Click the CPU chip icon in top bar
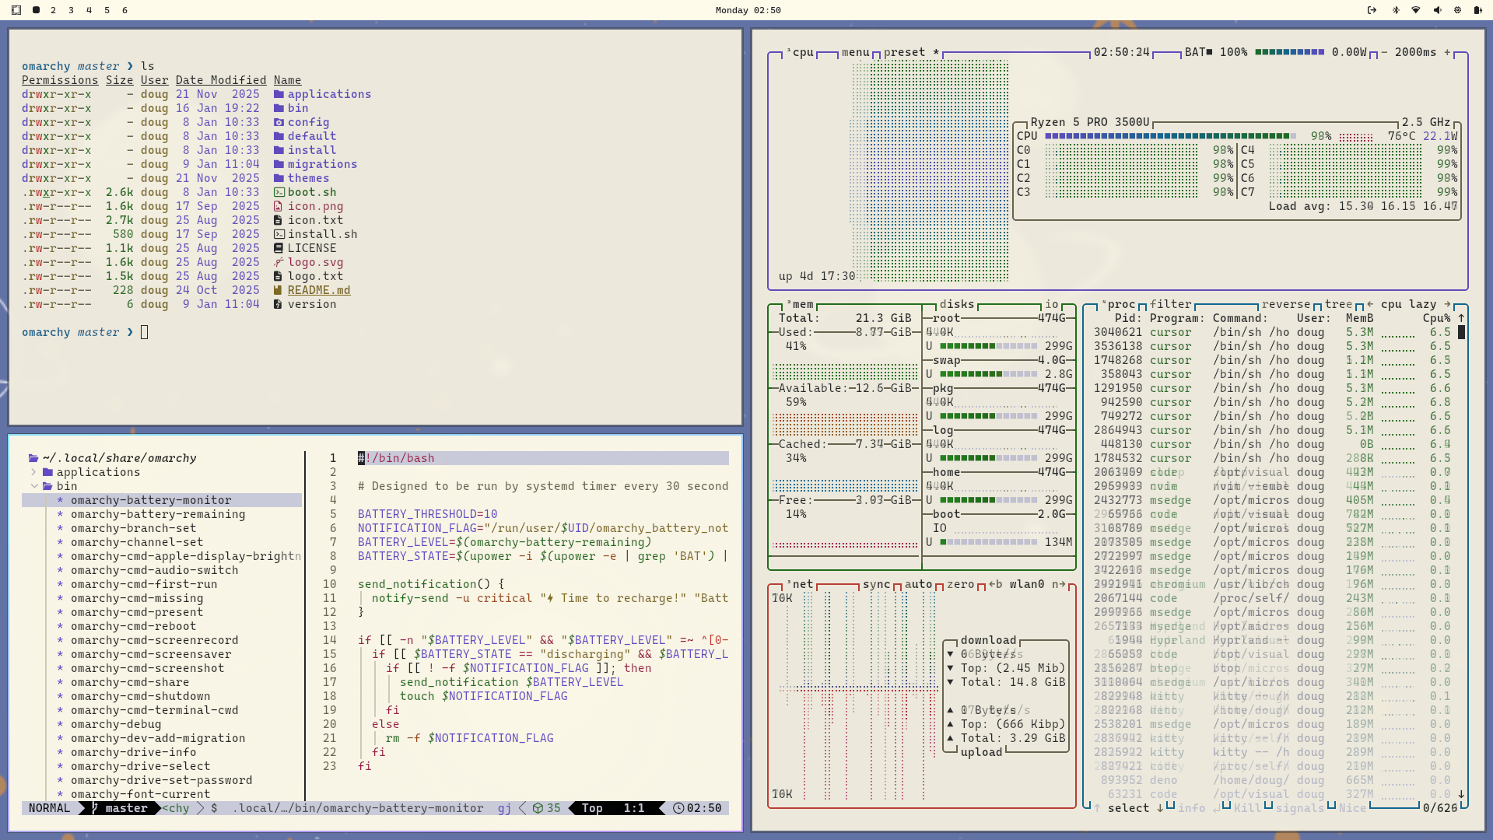 tap(1457, 10)
